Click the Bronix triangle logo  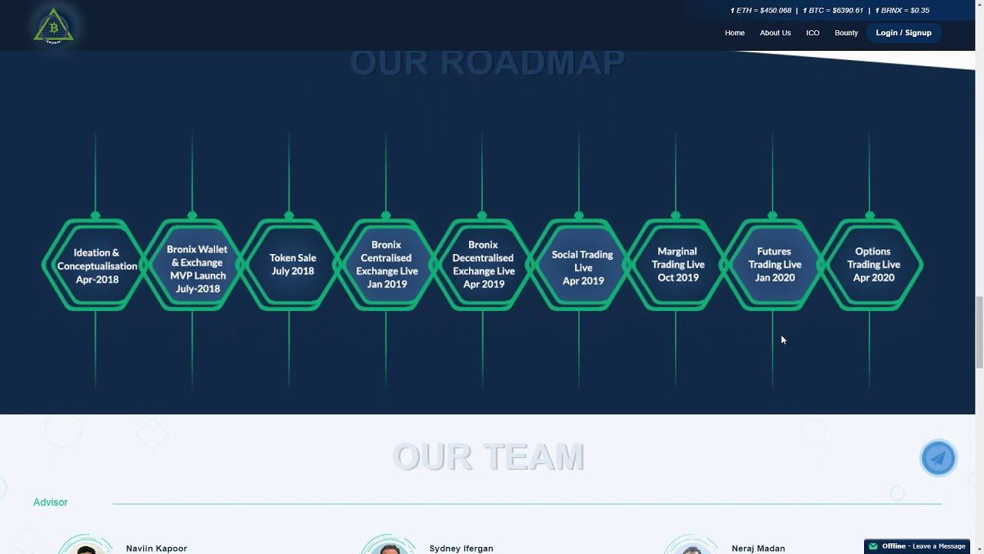pyautogui.click(x=54, y=26)
